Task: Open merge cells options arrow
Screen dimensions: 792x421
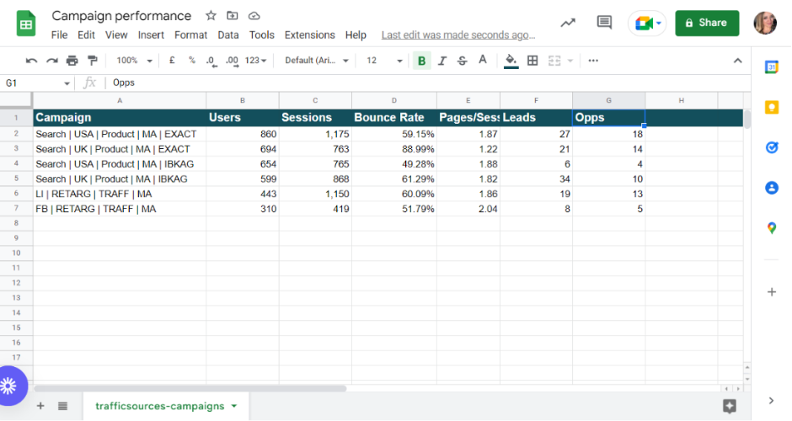Action: (570, 61)
